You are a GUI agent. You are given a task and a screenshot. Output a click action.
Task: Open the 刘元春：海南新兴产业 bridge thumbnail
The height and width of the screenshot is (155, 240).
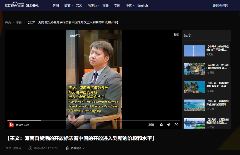point(194,105)
